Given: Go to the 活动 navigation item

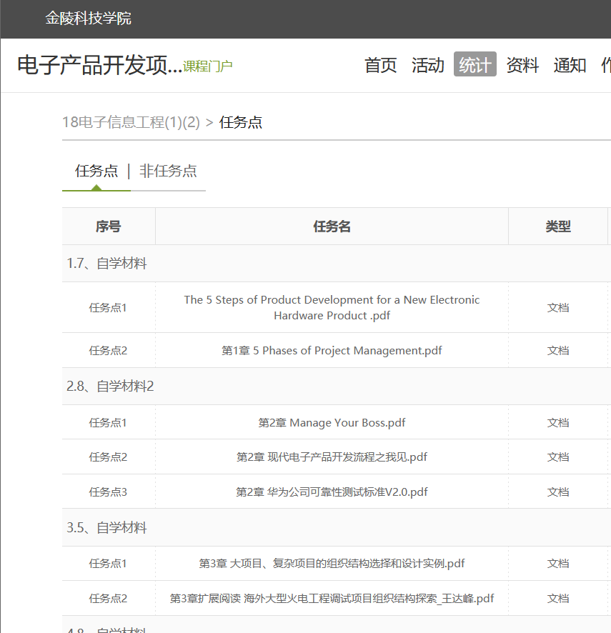Looking at the screenshot, I should pos(427,65).
